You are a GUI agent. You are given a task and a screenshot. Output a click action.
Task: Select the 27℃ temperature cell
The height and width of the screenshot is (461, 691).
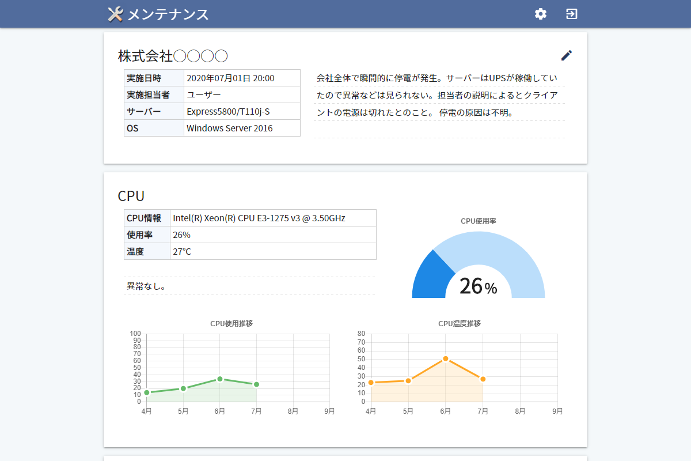[273, 251]
